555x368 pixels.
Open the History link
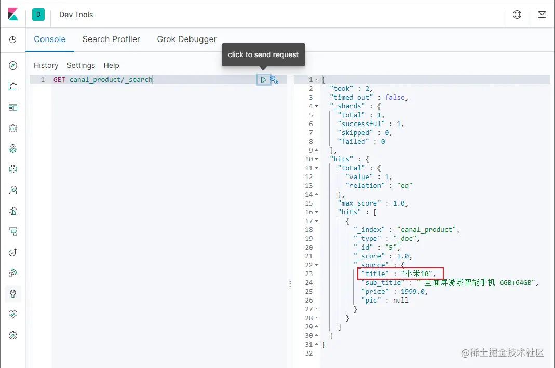pyautogui.click(x=46, y=65)
